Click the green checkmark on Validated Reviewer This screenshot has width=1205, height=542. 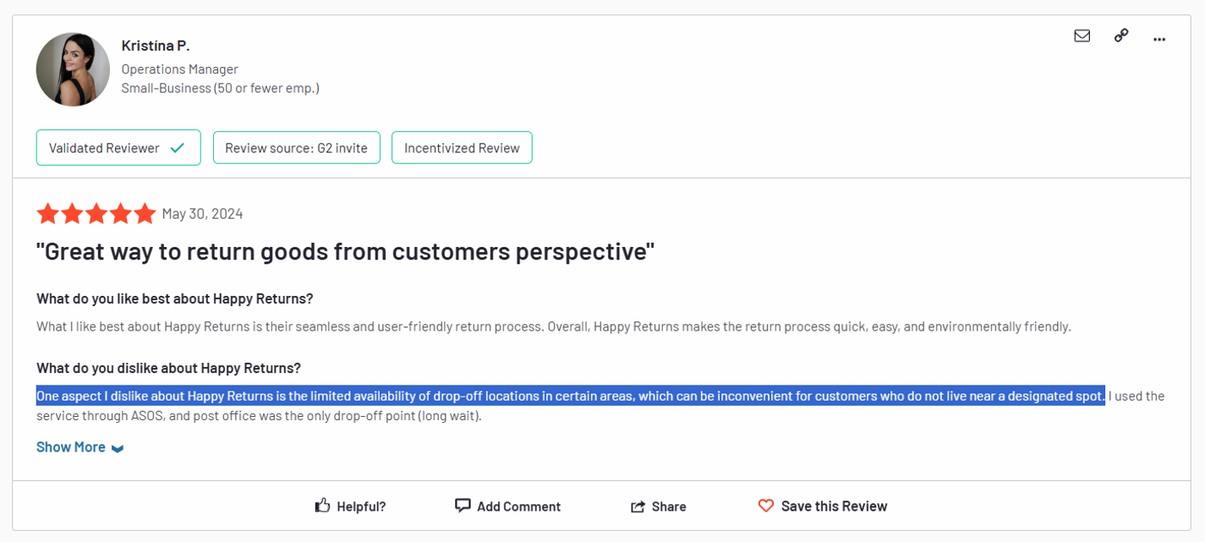178,147
